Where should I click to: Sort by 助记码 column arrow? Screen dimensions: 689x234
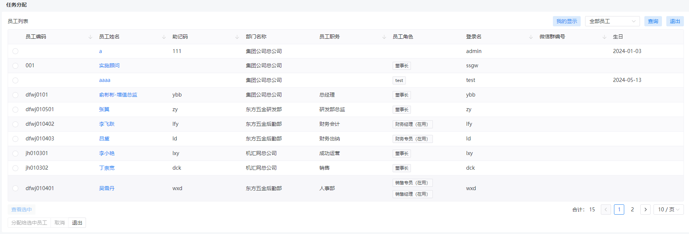(237, 37)
